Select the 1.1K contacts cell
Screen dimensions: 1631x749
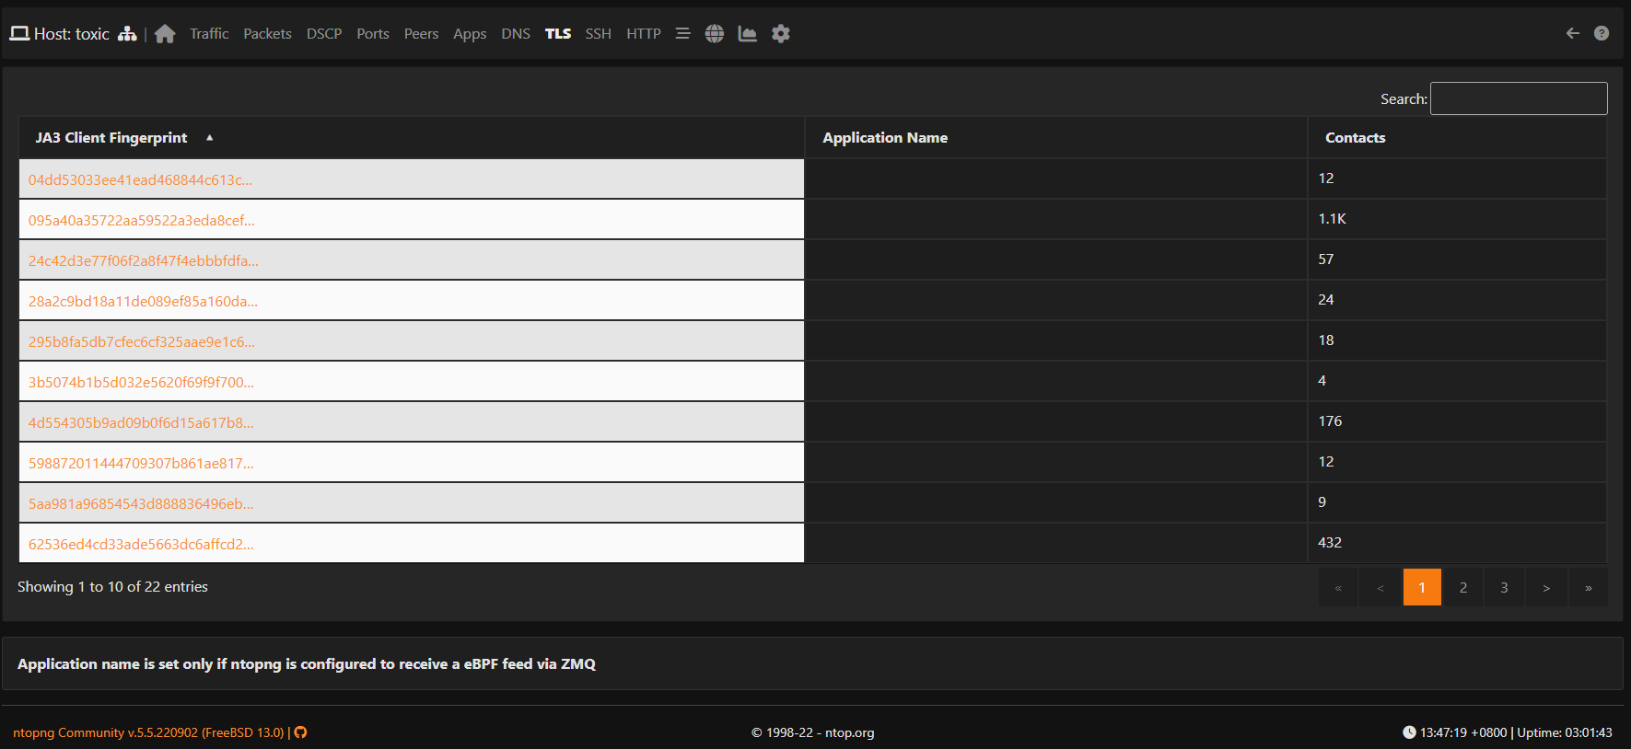1457,219
